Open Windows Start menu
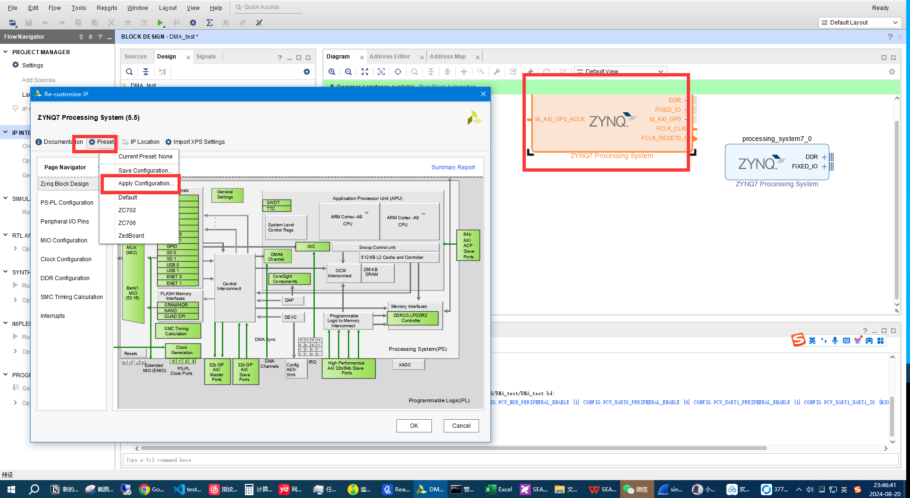The width and height of the screenshot is (910, 498). (x=11, y=490)
